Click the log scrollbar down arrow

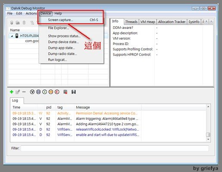(x=208, y=139)
